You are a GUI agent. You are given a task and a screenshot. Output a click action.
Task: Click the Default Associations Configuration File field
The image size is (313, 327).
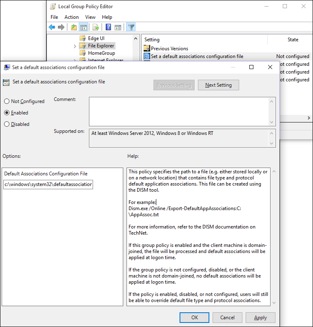point(48,185)
